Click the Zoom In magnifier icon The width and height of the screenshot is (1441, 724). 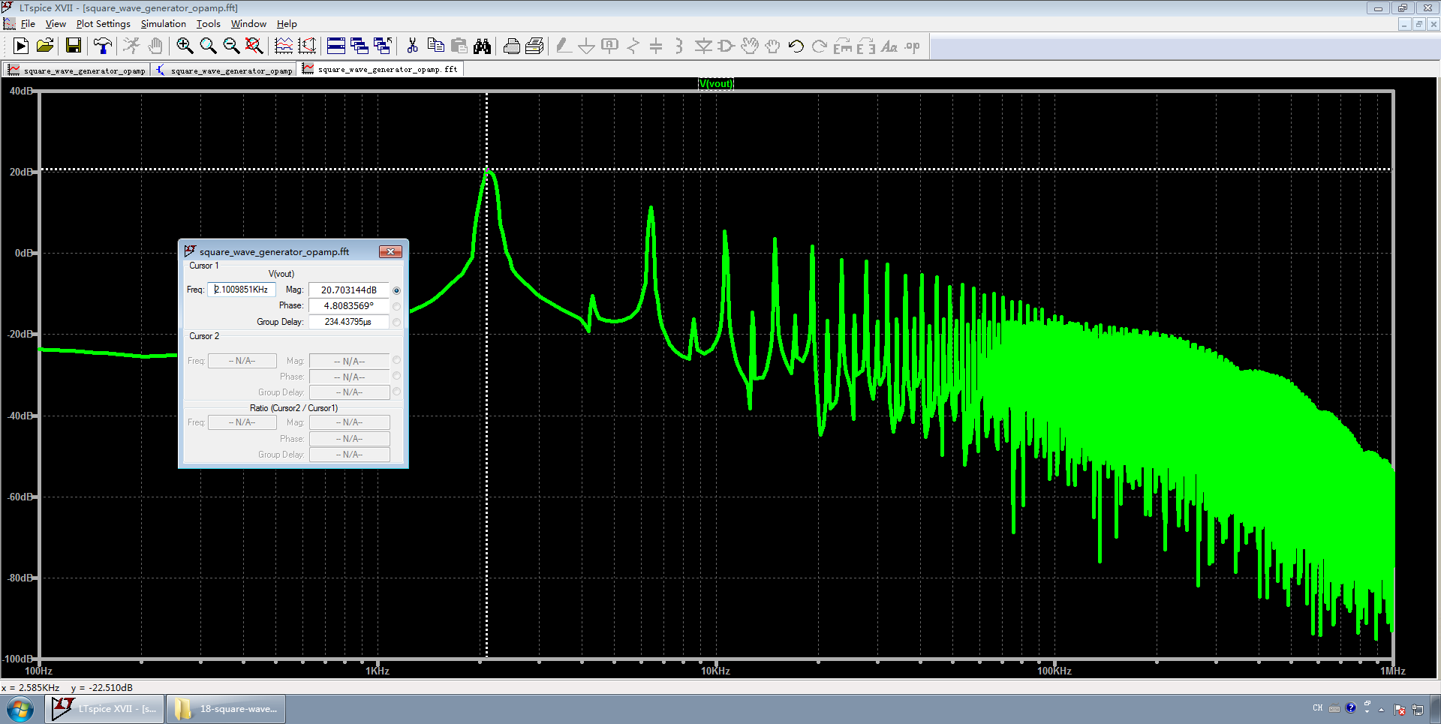pos(185,47)
